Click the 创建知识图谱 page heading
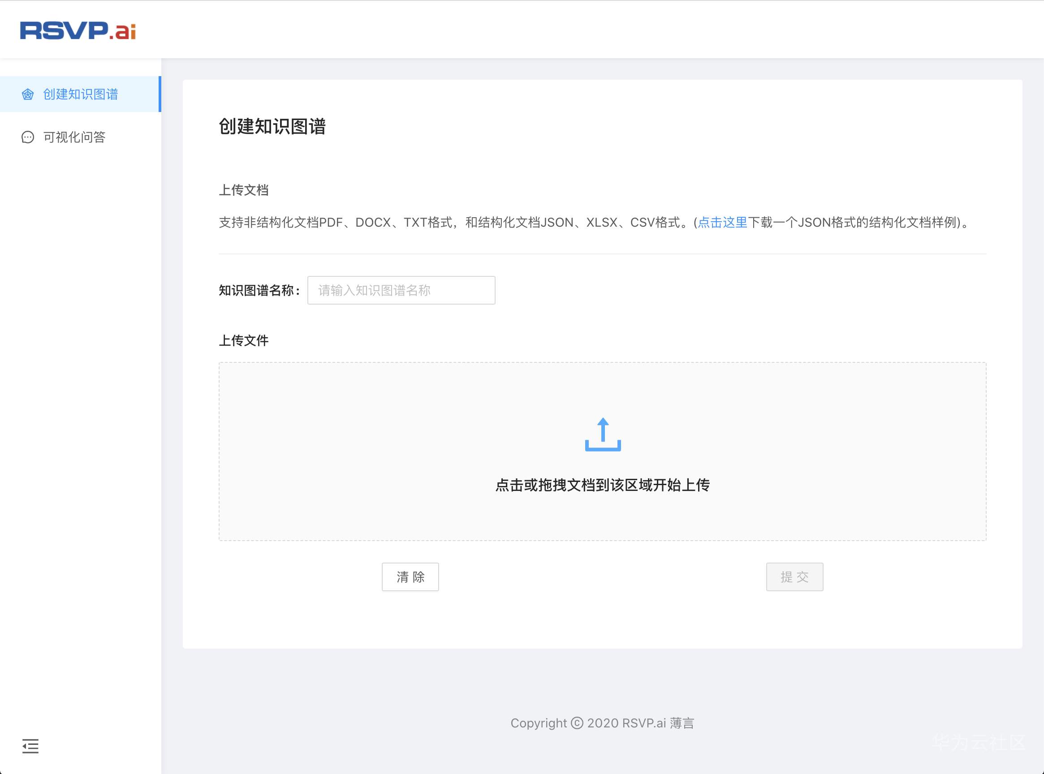This screenshot has width=1044, height=774. [x=272, y=126]
